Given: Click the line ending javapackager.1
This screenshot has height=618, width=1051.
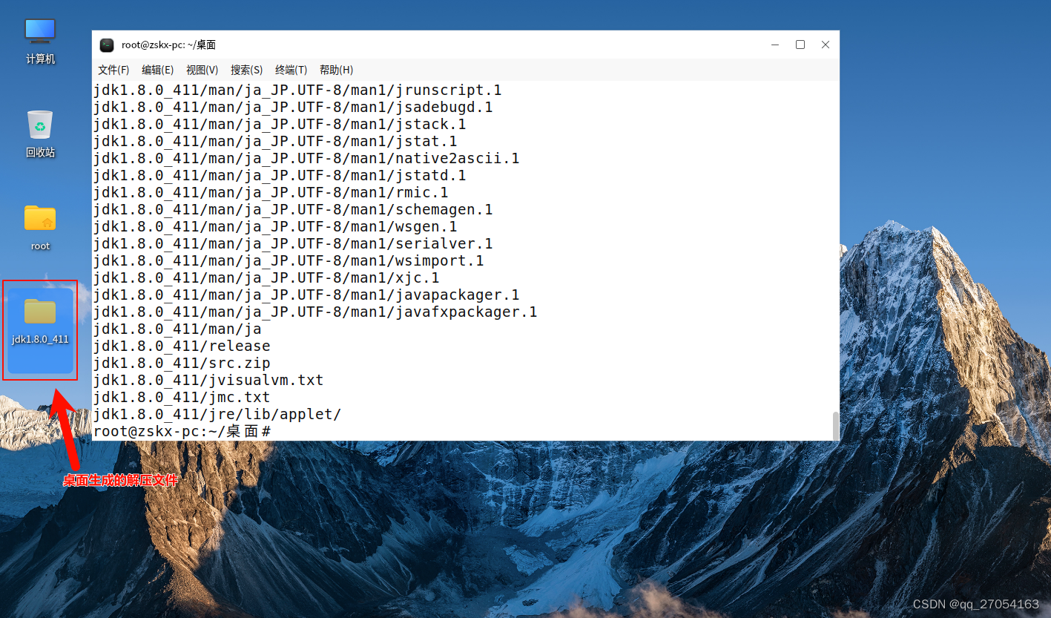Looking at the screenshot, I should pyautogui.click(x=306, y=295).
